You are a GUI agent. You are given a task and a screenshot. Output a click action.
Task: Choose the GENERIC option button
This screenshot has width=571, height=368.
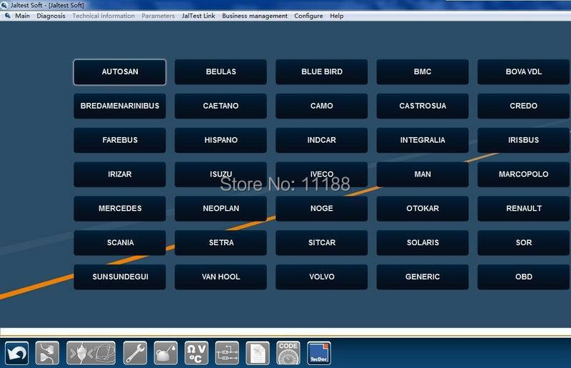click(x=423, y=277)
